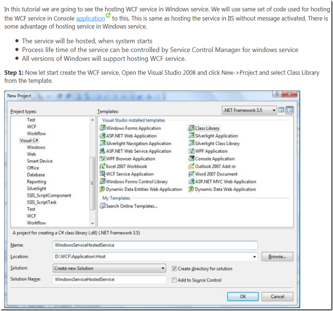
Task: Click the Visual Studio installed templates heading
Action: 133,120
